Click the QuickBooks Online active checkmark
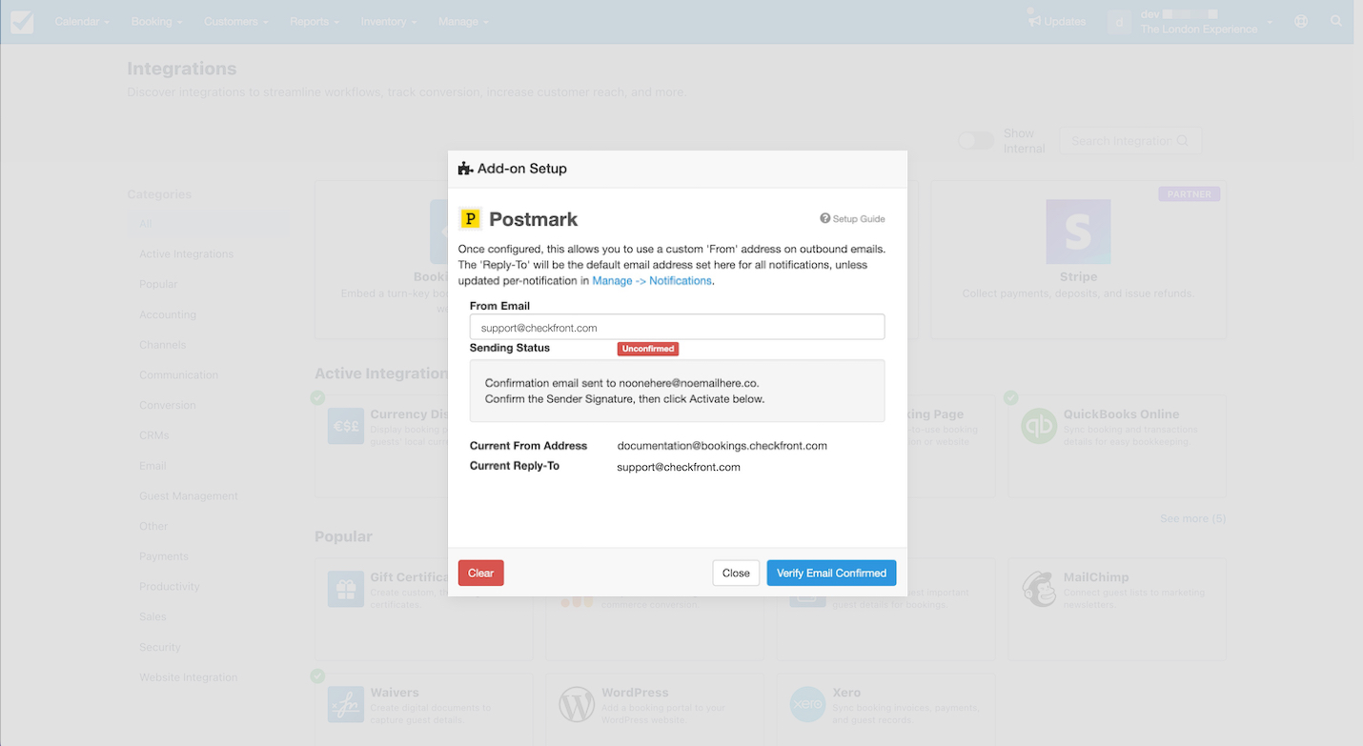The width and height of the screenshot is (1363, 746). tap(1010, 397)
